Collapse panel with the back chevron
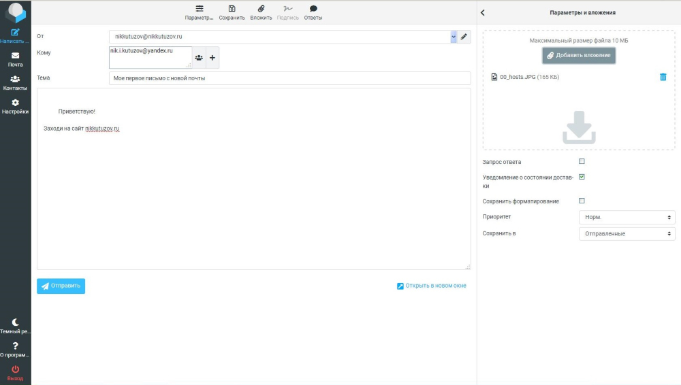Screen dimensions: 681x385 (x=483, y=13)
